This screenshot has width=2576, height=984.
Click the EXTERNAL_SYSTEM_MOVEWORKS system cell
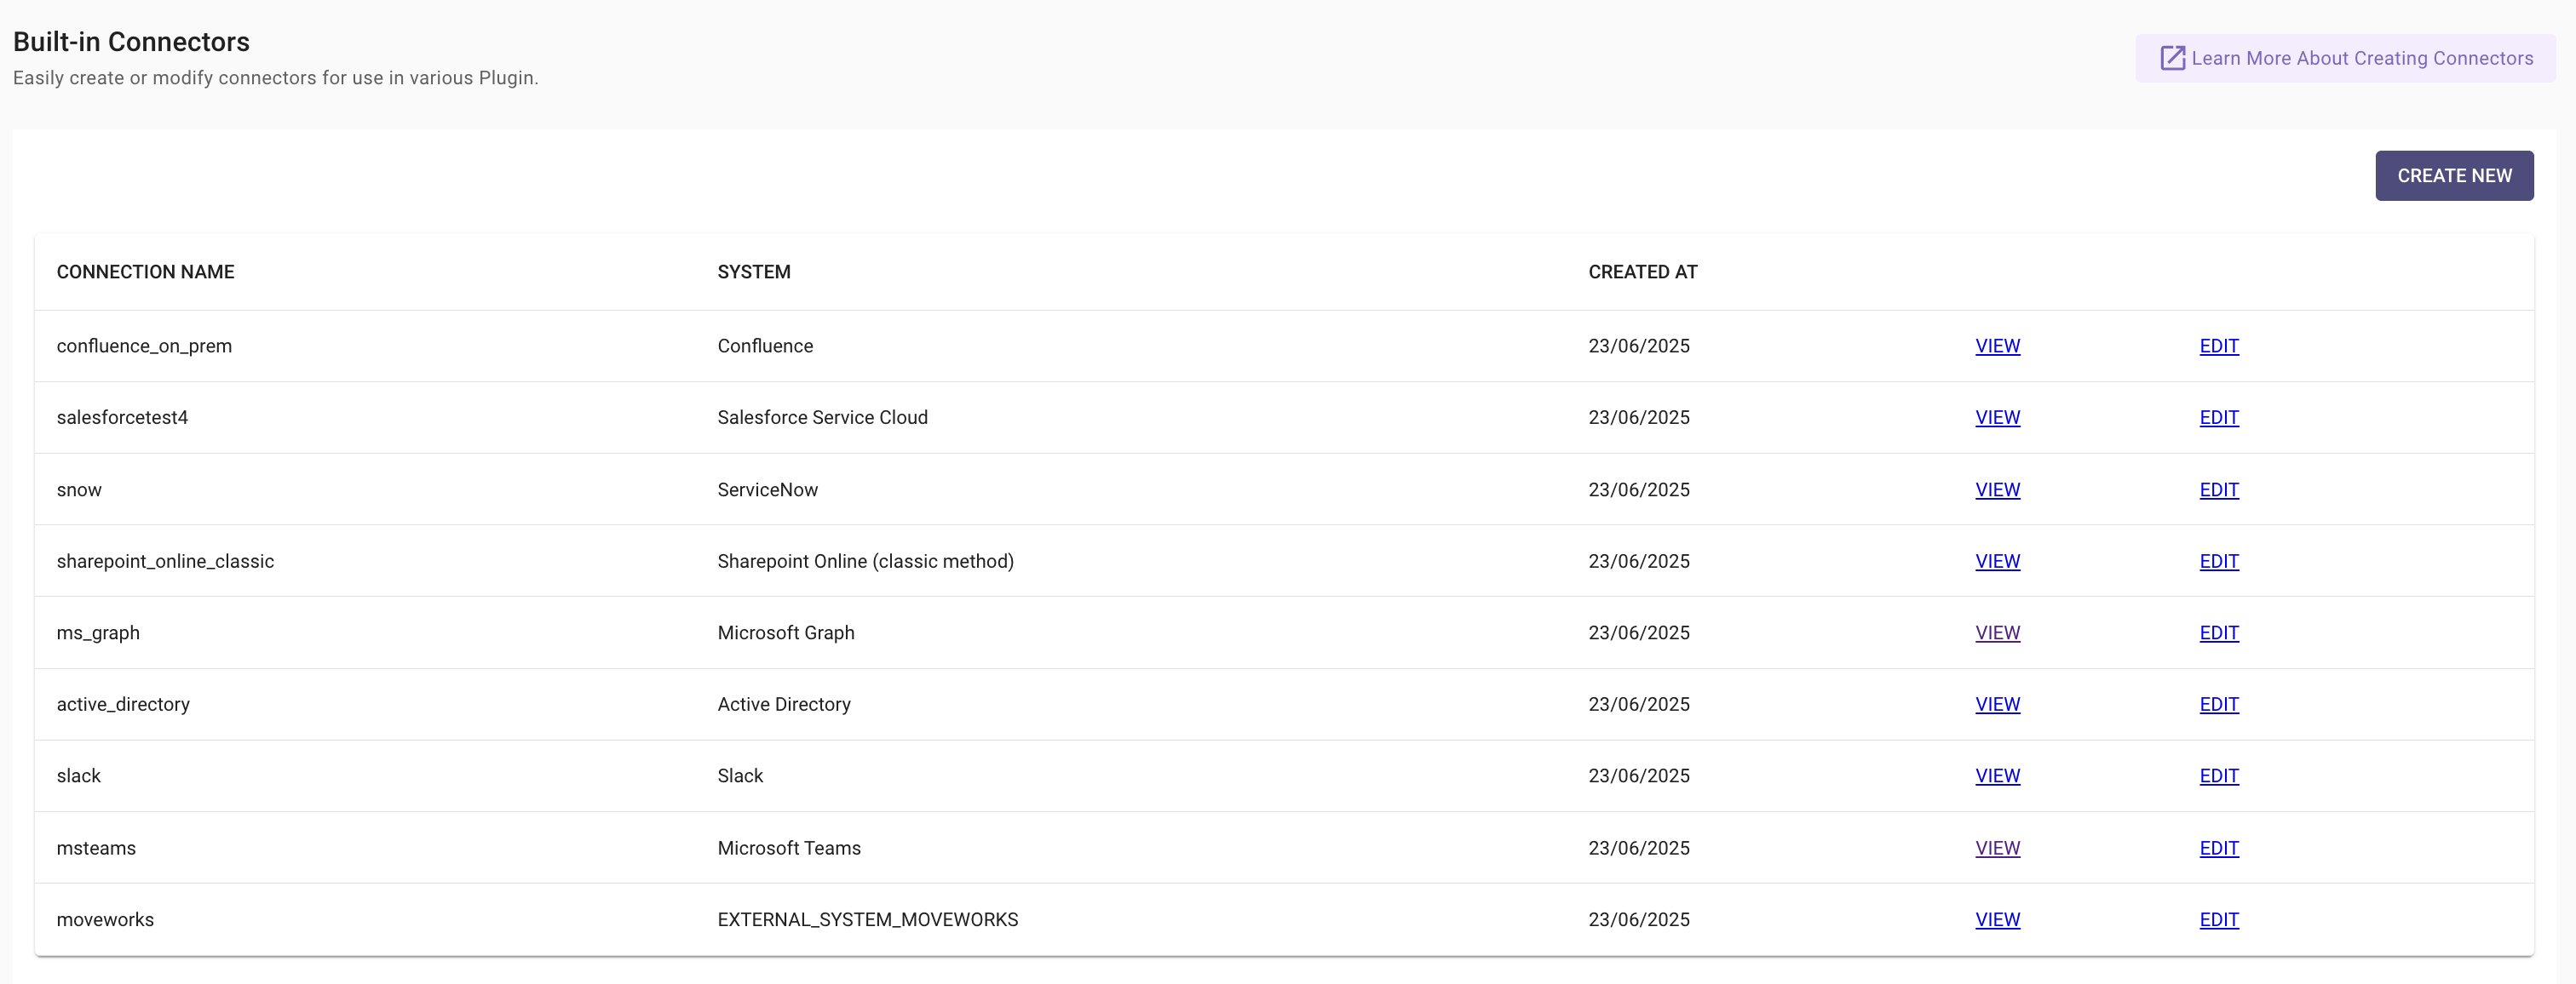click(x=867, y=919)
